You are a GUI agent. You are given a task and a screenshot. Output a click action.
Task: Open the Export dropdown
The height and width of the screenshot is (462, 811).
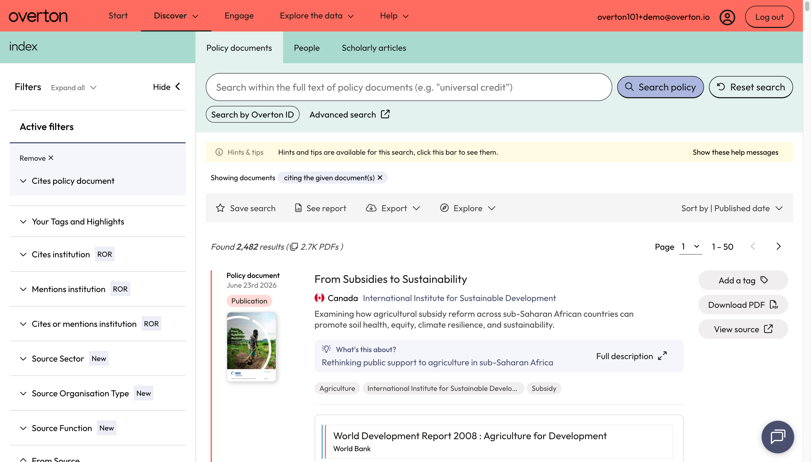(x=393, y=208)
